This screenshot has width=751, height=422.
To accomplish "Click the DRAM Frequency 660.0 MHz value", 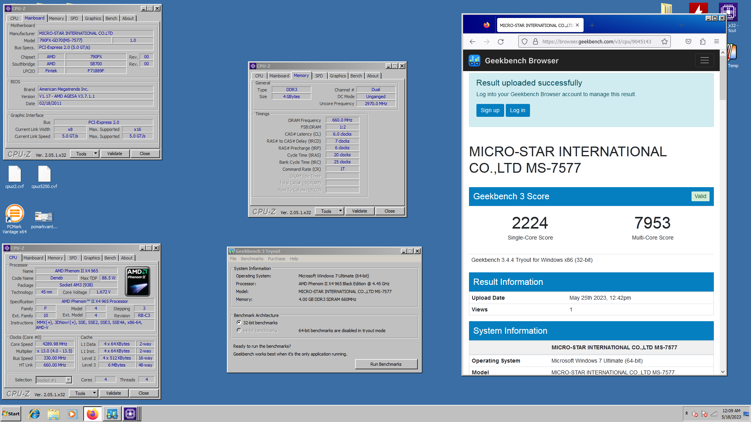I will pos(342,120).
